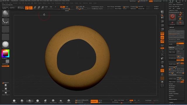The image size is (187, 105).
Task: Expand the SubTool section
Action: coord(172,27)
